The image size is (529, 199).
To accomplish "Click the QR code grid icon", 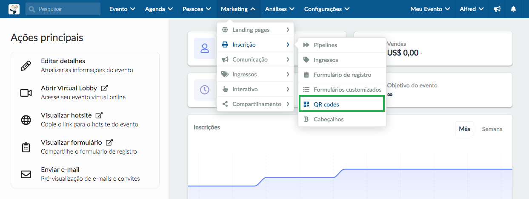I will [306, 104].
